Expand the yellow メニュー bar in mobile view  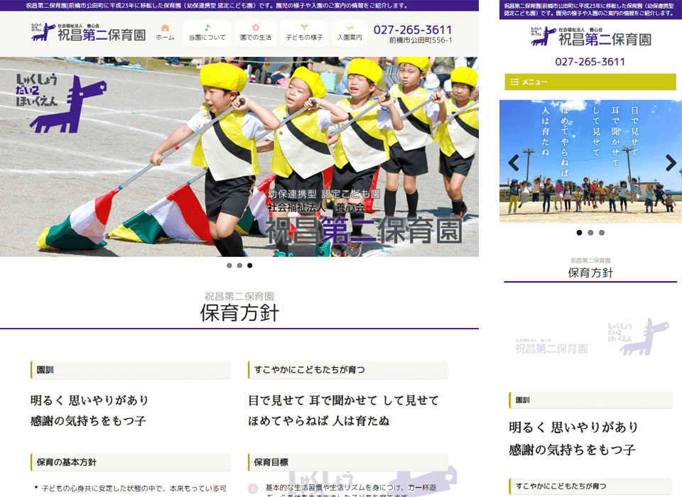pyautogui.click(x=590, y=82)
